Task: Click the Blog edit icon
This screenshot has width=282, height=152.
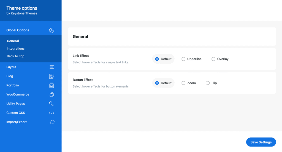Action: coord(51,76)
